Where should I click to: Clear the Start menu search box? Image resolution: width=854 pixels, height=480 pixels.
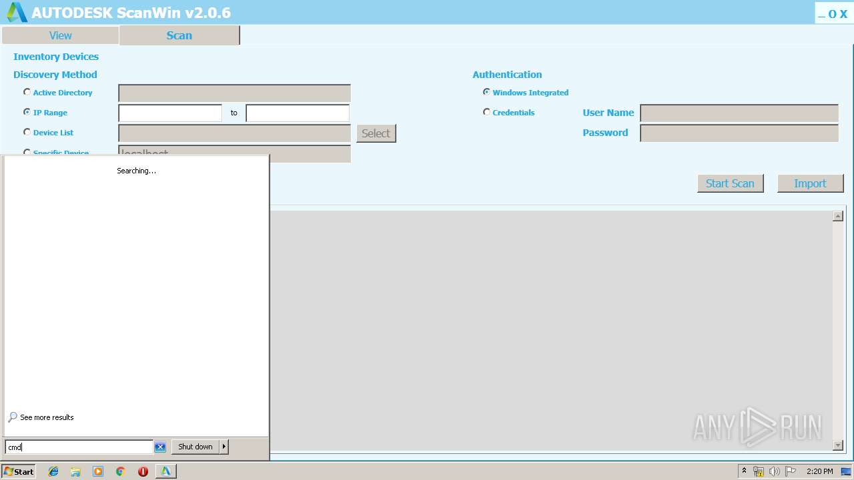(160, 447)
